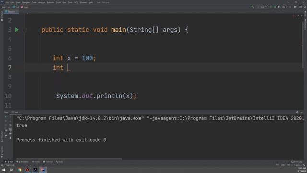Open the Run tool window tab
Viewport: 307px width, 173px height.
coord(9,162)
